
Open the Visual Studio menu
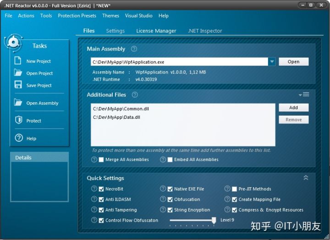pos(139,16)
